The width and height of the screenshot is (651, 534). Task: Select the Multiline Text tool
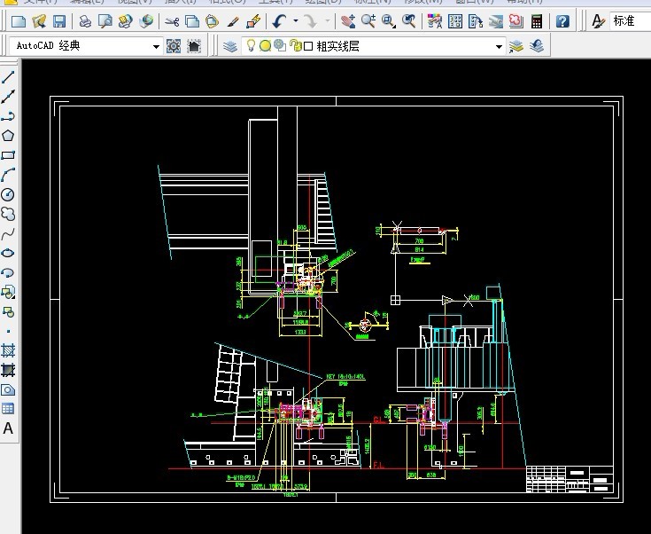click(x=8, y=428)
